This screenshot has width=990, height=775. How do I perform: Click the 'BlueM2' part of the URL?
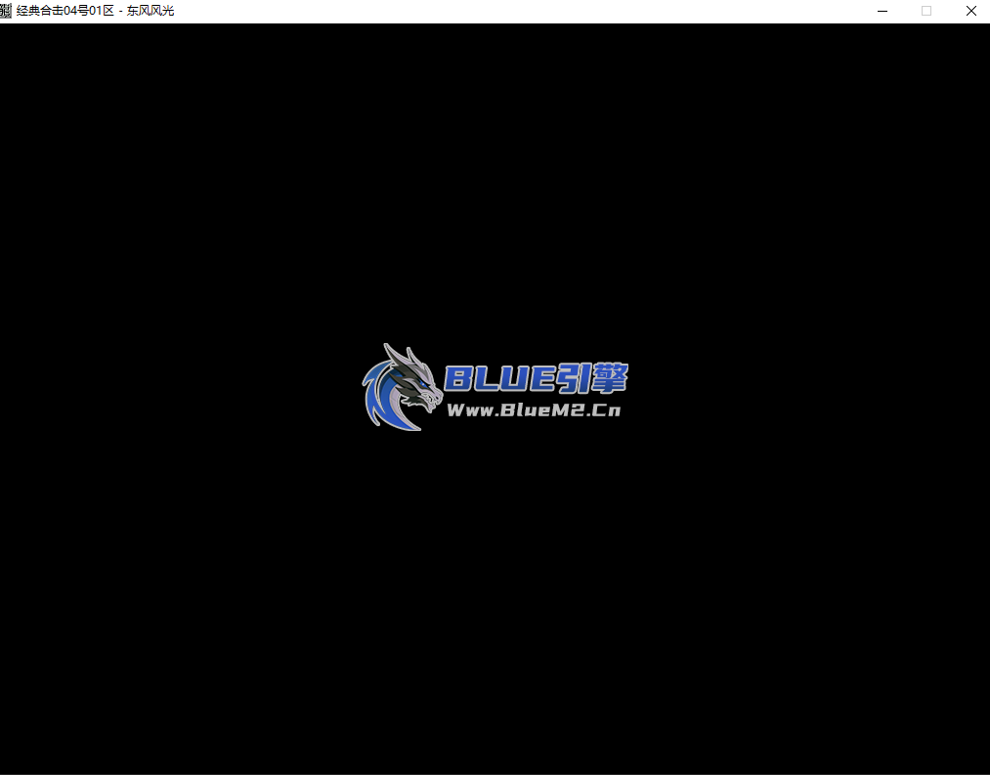[540, 410]
